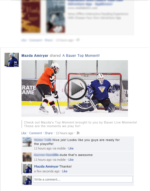Share the Bauer Top Moment post

(49, 133)
